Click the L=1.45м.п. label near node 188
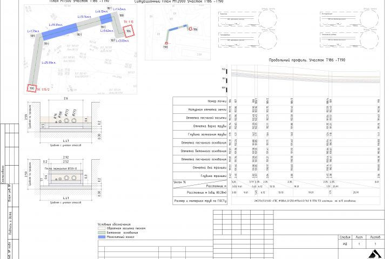 119,9
